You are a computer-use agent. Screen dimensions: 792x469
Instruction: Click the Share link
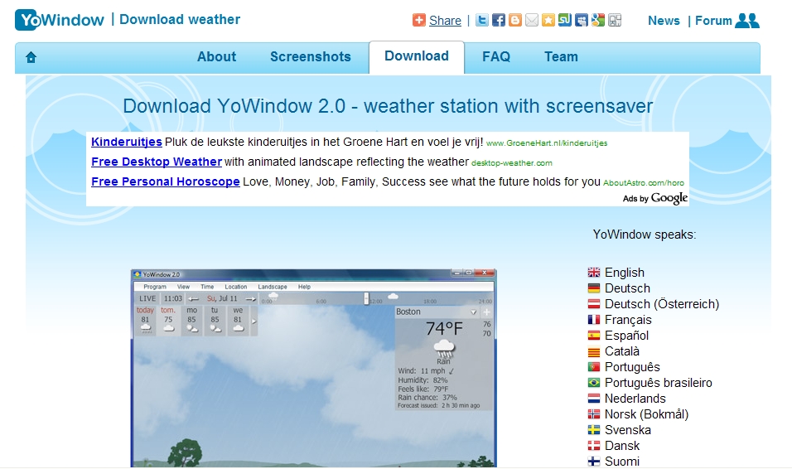coord(445,21)
